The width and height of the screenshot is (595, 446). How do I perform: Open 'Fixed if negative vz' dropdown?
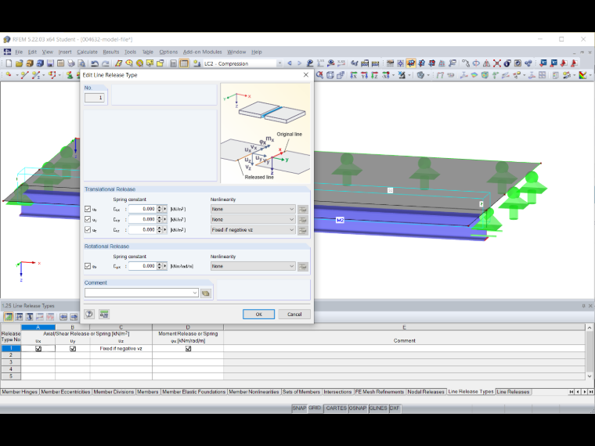pos(253,230)
